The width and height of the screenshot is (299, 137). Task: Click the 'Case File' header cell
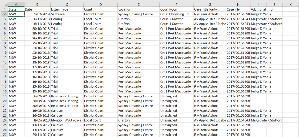point(238,9)
